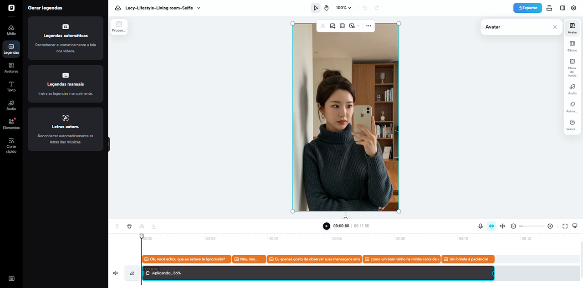Screen dimensions: 583x288
Task: Expand the 100% zoom dropdown
Action: tap(344, 8)
